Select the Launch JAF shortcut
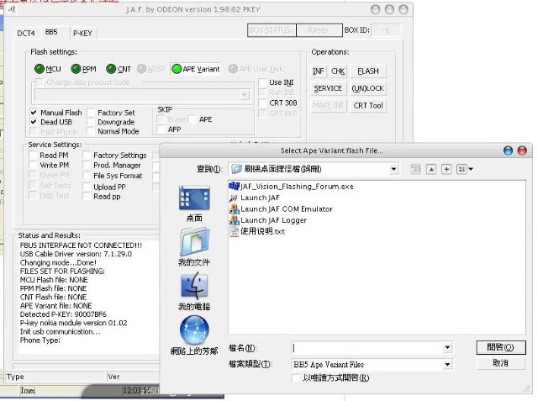The image size is (538, 401). [255, 198]
